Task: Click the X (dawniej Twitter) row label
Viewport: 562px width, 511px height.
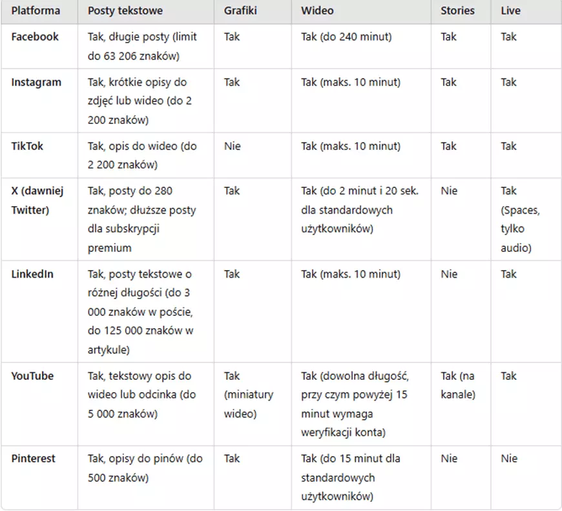Action: [37, 200]
